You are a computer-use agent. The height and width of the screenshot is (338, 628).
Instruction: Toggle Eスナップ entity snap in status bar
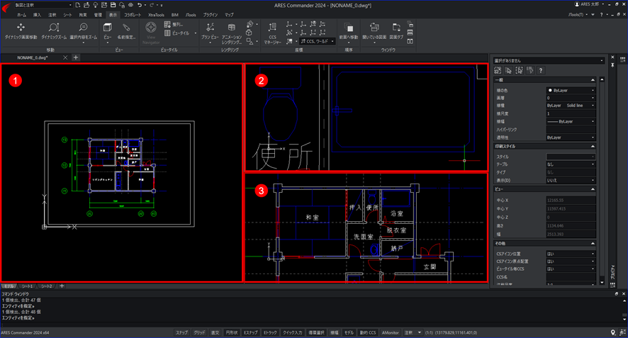click(x=251, y=332)
